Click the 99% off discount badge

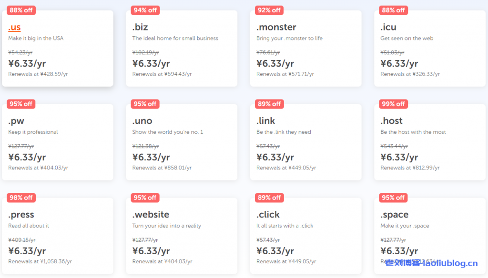click(394, 104)
